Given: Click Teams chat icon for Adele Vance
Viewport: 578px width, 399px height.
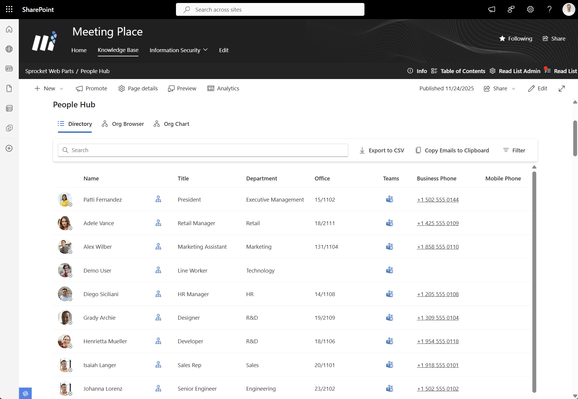Looking at the screenshot, I should tap(390, 223).
